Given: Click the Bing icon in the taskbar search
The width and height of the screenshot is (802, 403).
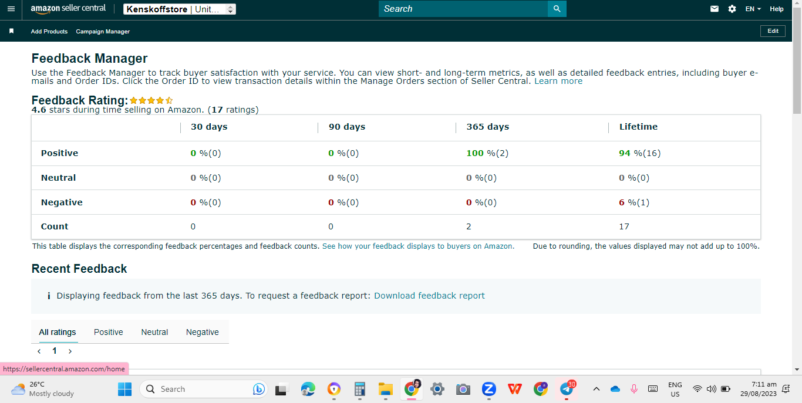Looking at the screenshot, I should [x=258, y=389].
